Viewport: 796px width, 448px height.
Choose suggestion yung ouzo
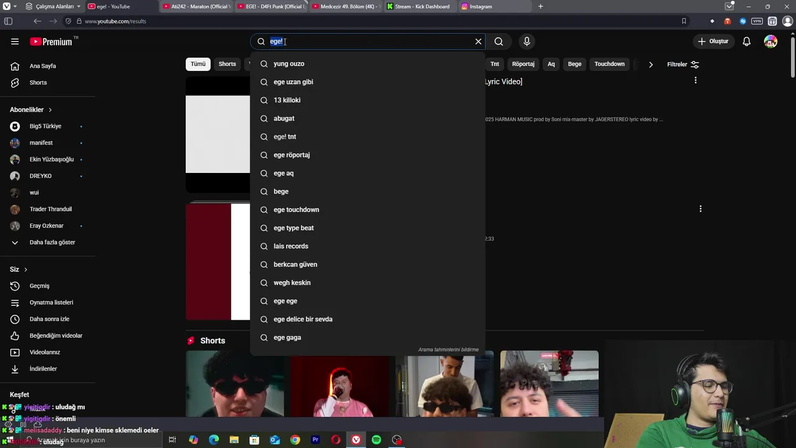(368, 63)
